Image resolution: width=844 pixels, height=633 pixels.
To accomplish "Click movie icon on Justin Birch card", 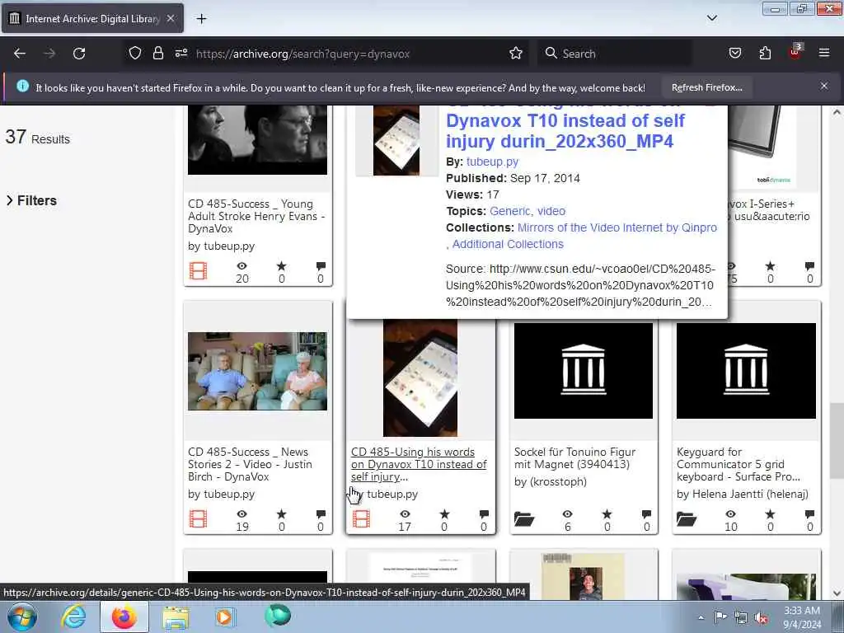I will (198, 519).
